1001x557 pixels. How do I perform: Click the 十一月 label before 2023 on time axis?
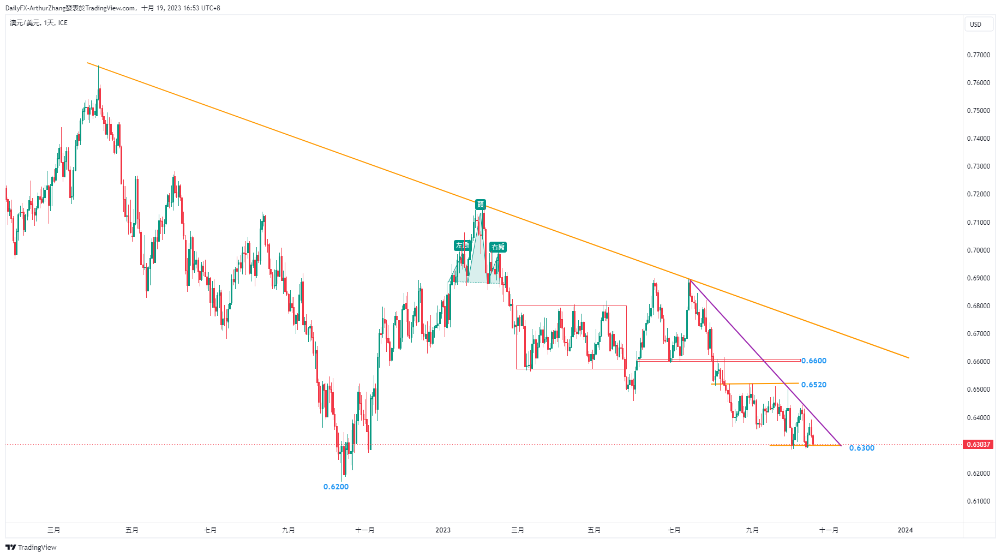tap(364, 530)
